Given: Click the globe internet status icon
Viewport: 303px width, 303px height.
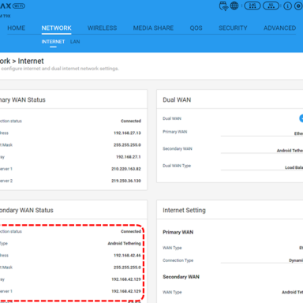Looking at the screenshot, I should 234,6.
